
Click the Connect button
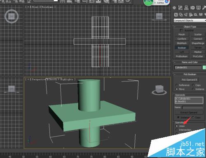click(198, 39)
